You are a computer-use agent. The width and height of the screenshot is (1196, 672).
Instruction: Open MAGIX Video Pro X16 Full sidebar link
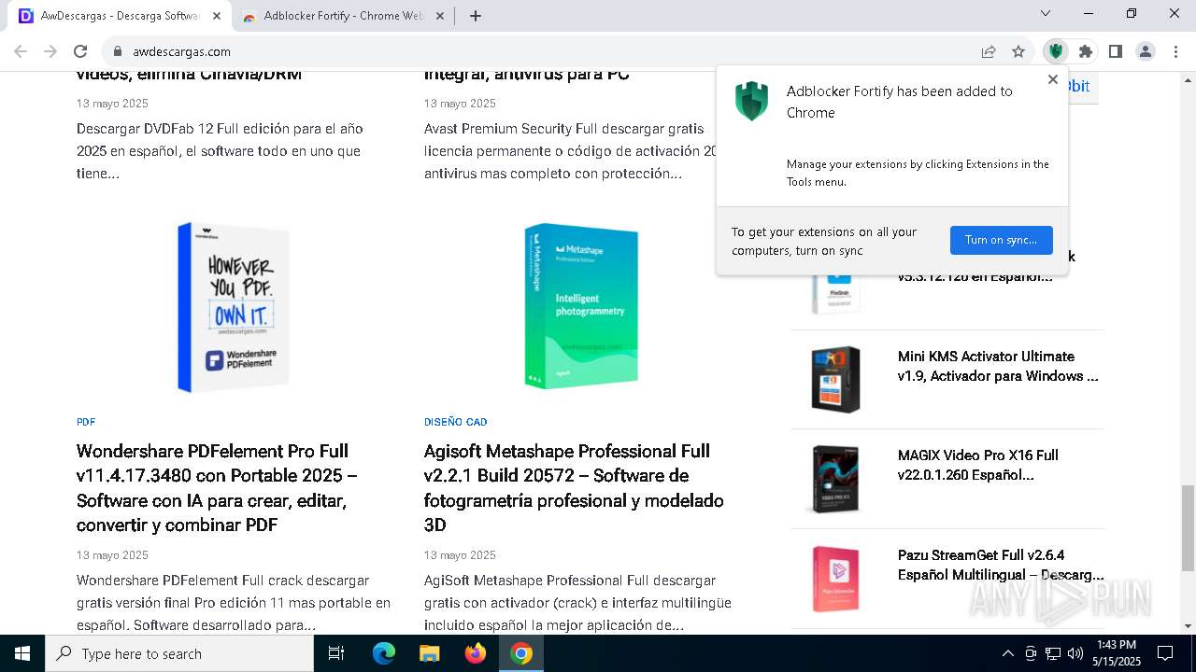[978, 465]
